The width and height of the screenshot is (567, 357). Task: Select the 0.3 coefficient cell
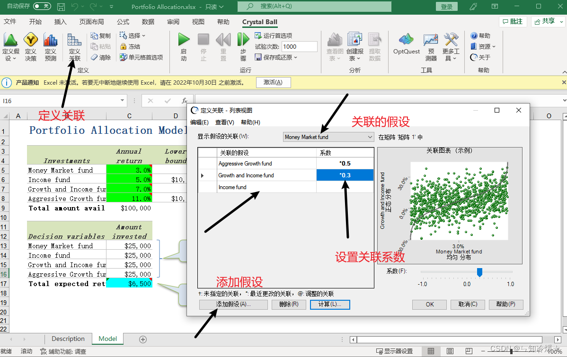click(x=345, y=175)
